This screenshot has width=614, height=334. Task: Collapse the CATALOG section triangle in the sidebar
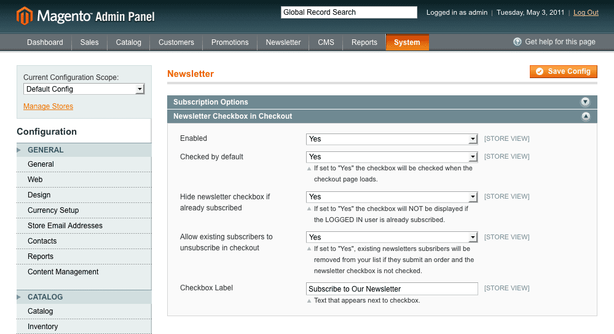(19, 296)
